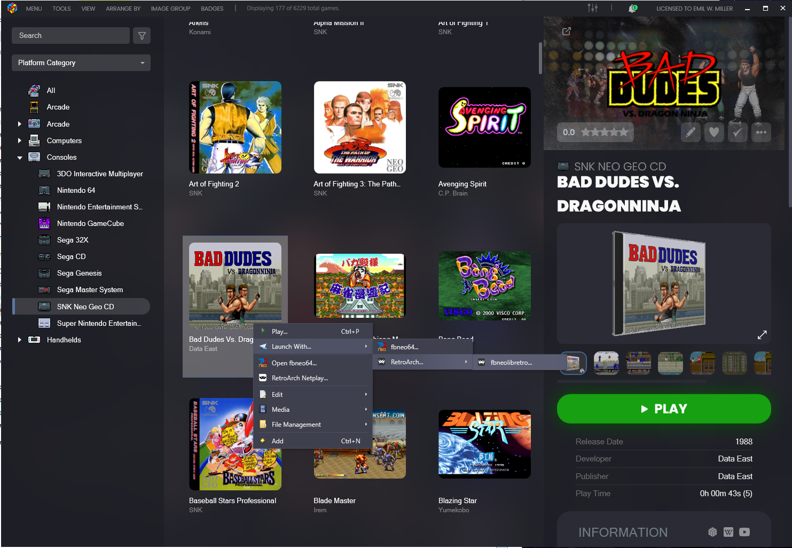792x548 pixels.
Task: Open the VIEW menu
Action: pyautogui.click(x=88, y=9)
